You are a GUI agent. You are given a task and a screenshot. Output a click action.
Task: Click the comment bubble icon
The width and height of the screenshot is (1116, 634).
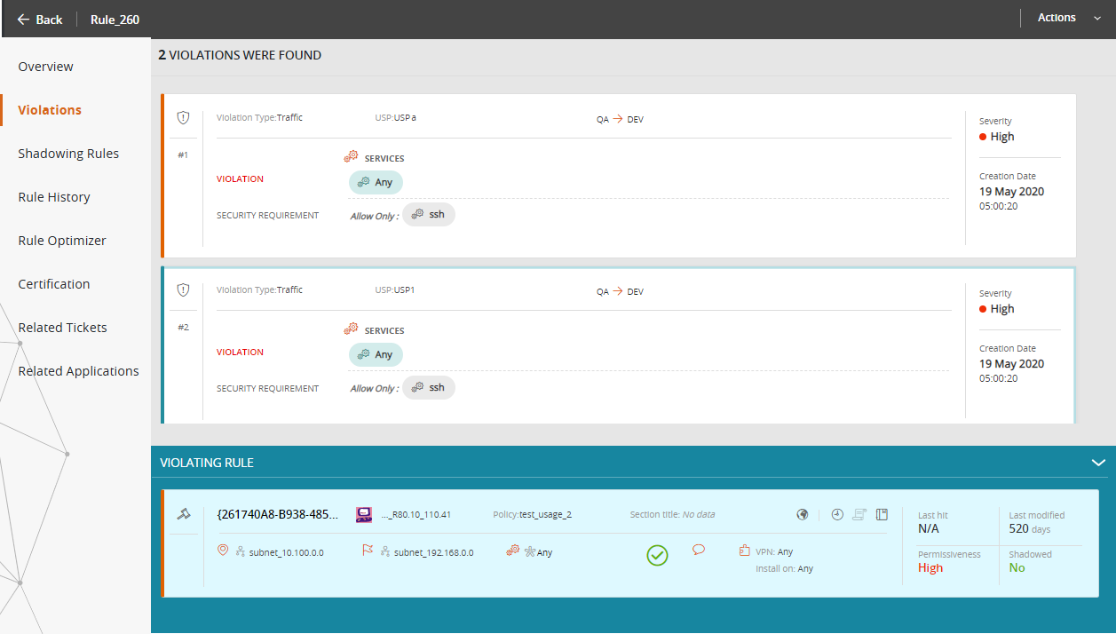tap(699, 550)
